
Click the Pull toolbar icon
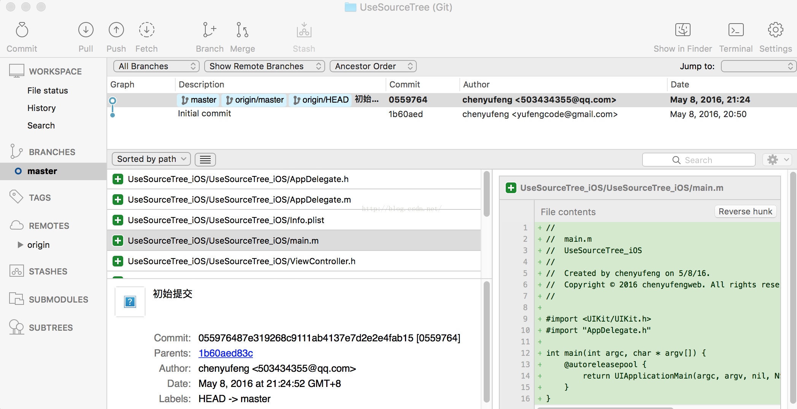coord(86,30)
